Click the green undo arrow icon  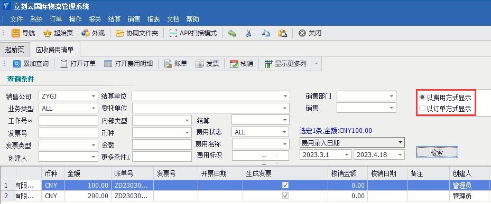(x=231, y=33)
